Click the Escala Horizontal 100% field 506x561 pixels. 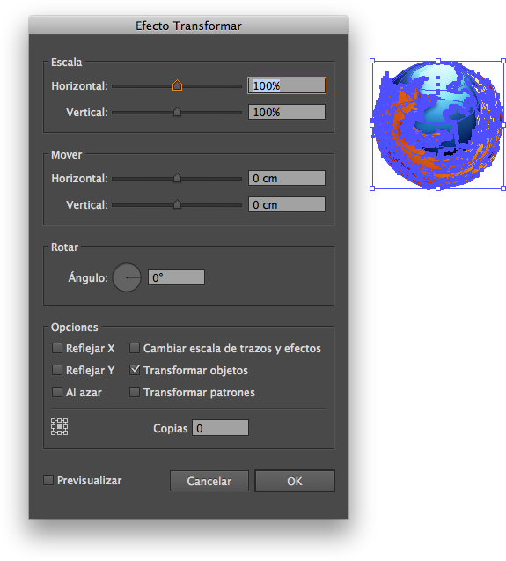[287, 86]
